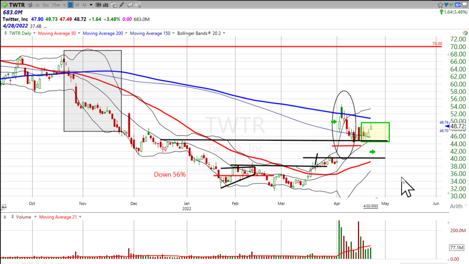Switch to Weekly 'W' timeframe
Viewport: 469px width, 264px height.
pos(77,5)
